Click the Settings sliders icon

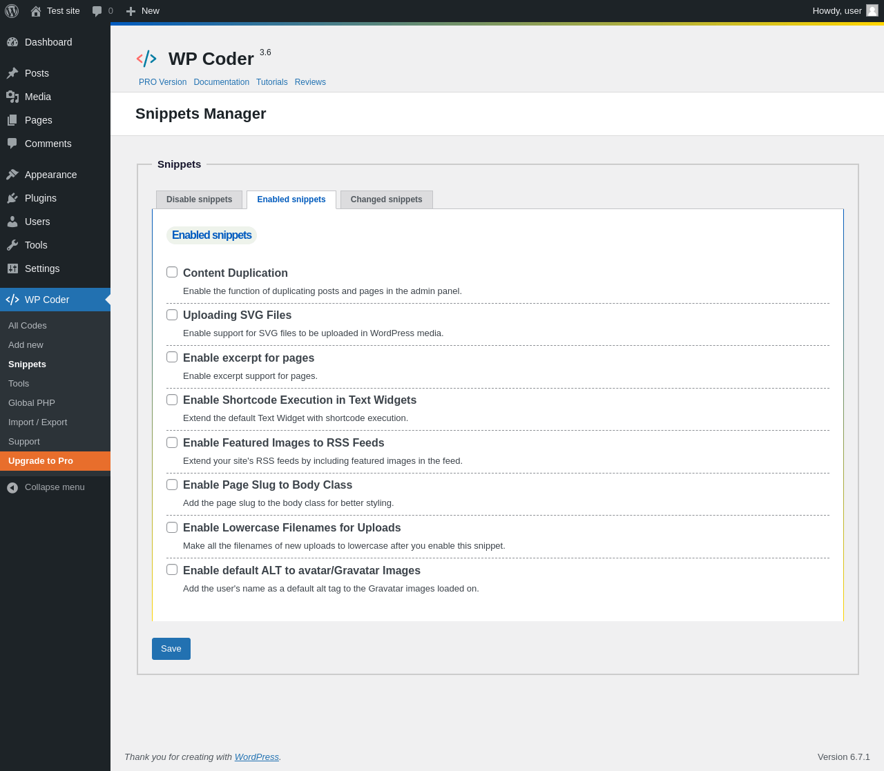pyautogui.click(x=12, y=269)
